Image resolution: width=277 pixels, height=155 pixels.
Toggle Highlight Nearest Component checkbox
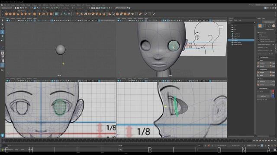(259, 41)
